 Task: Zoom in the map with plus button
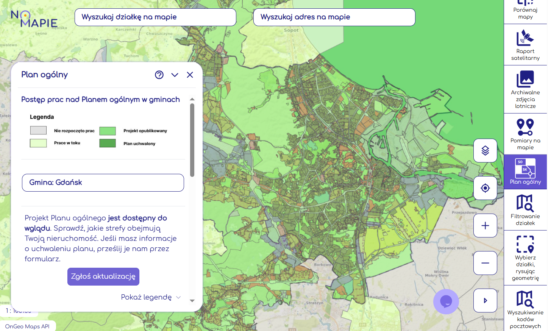pyautogui.click(x=485, y=226)
